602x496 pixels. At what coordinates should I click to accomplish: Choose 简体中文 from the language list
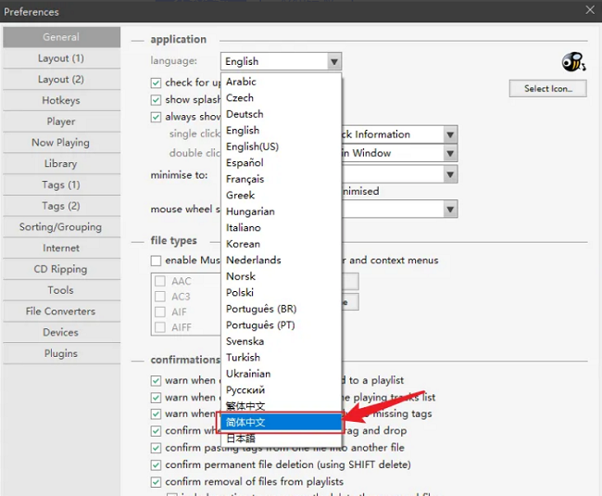click(x=282, y=422)
